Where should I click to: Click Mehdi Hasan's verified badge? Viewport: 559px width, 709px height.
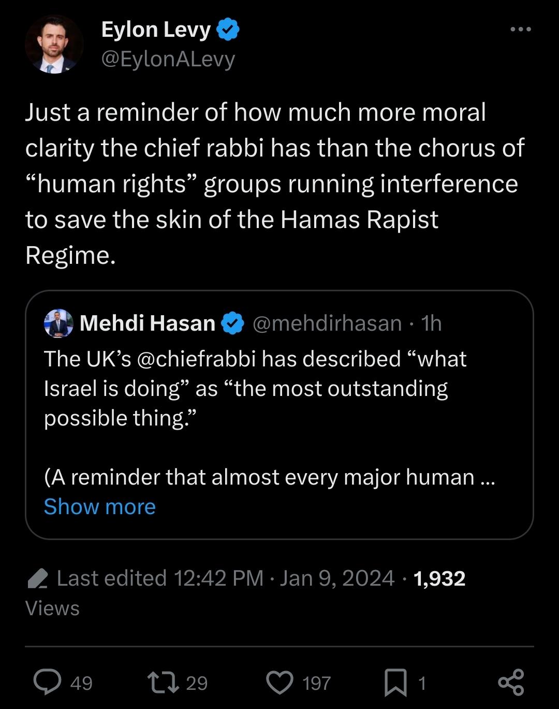[233, 323]
